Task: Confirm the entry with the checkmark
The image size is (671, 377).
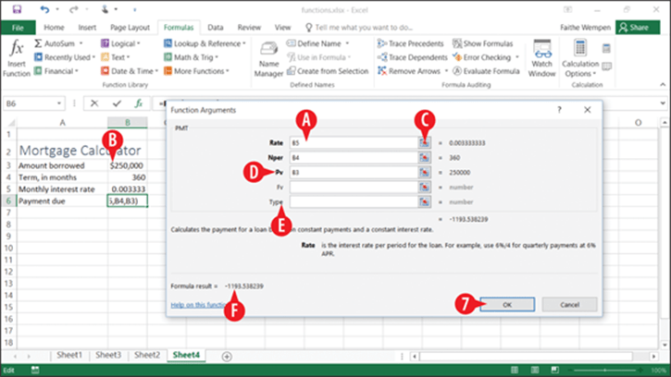Action: point(117,103)
